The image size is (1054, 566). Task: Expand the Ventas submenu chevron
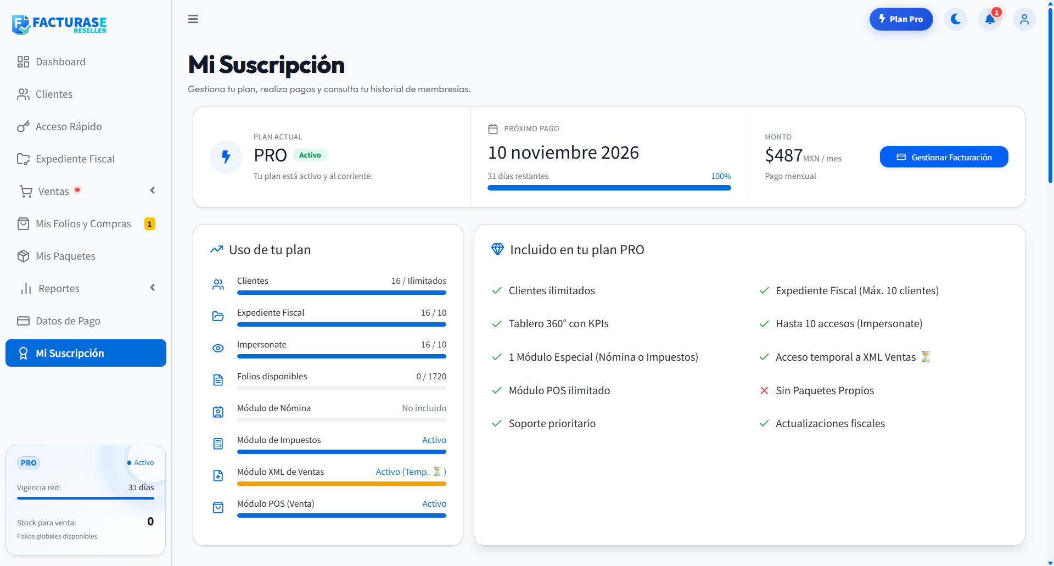(x=153, y=190)
